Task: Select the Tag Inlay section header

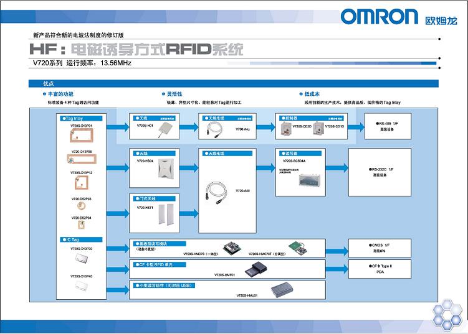Action: click(81, 118)
